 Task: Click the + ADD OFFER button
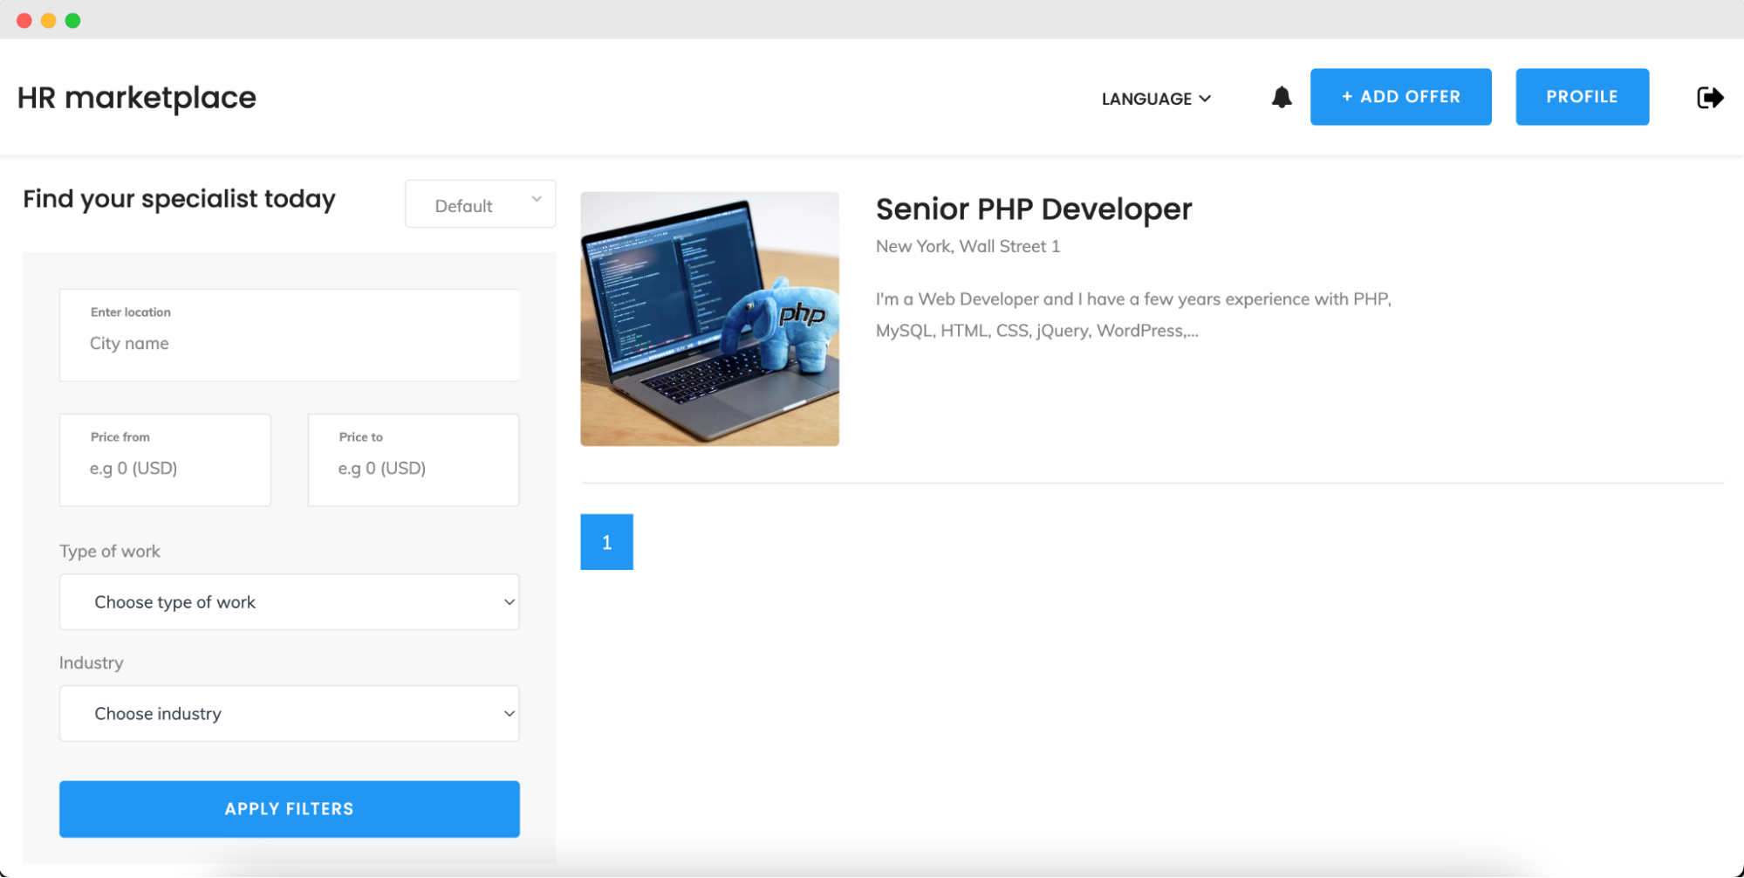pos(1400,97)
